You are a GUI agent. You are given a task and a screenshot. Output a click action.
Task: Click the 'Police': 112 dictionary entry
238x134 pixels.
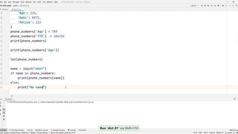pyautogui.click(x=29, y=22)
